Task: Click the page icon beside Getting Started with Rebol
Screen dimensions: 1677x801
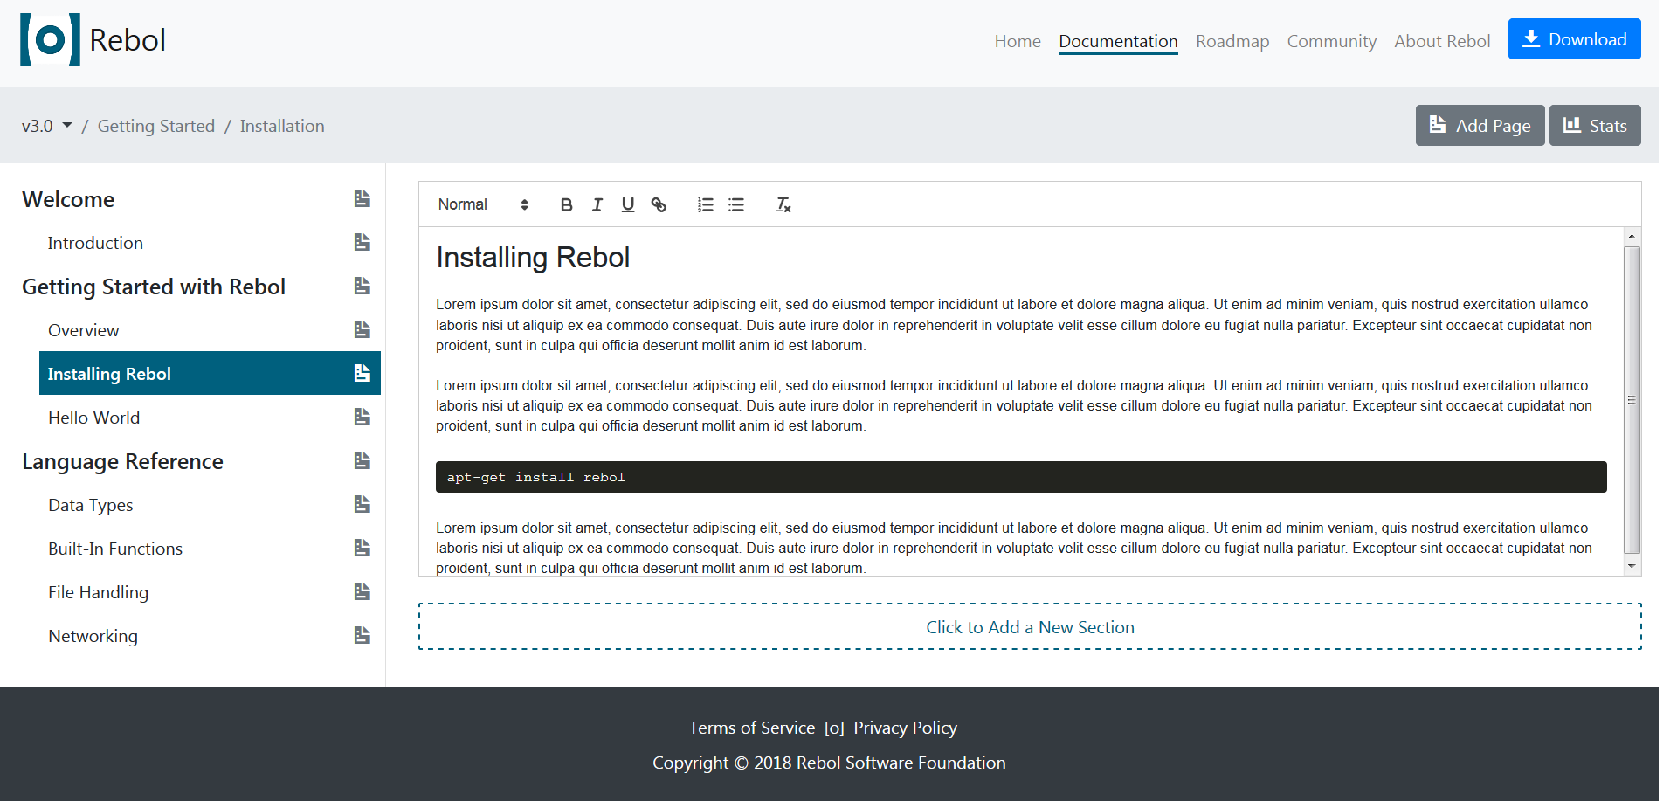Action: pyautogui.click(x=362, y=286)
